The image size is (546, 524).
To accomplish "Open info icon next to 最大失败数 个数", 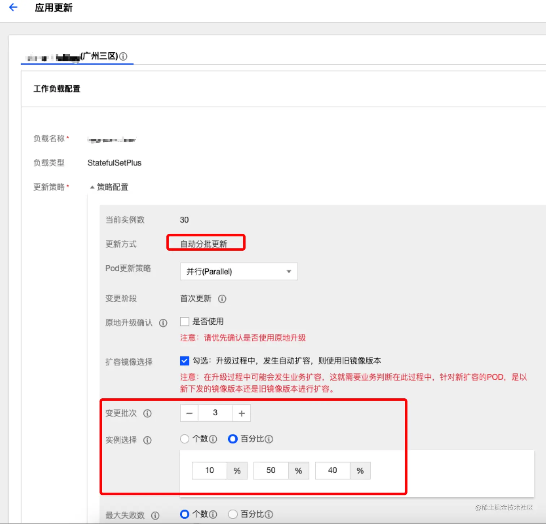I will [x=213, y=515].
